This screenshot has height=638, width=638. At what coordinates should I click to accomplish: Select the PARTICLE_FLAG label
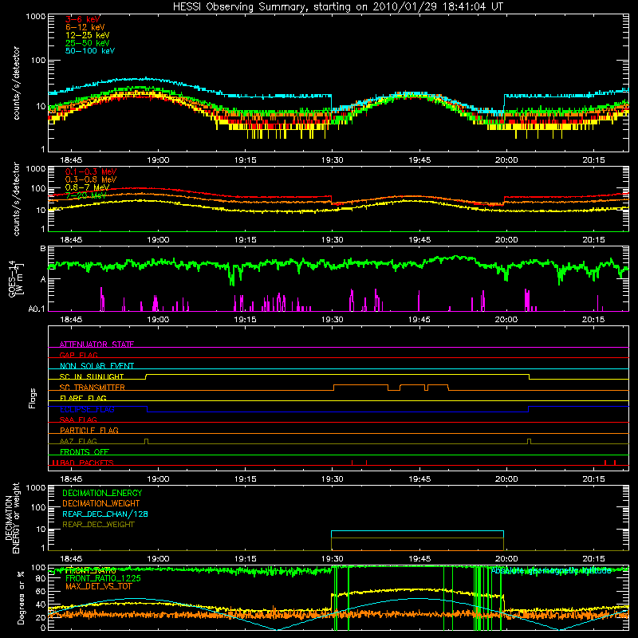point(89,430)
